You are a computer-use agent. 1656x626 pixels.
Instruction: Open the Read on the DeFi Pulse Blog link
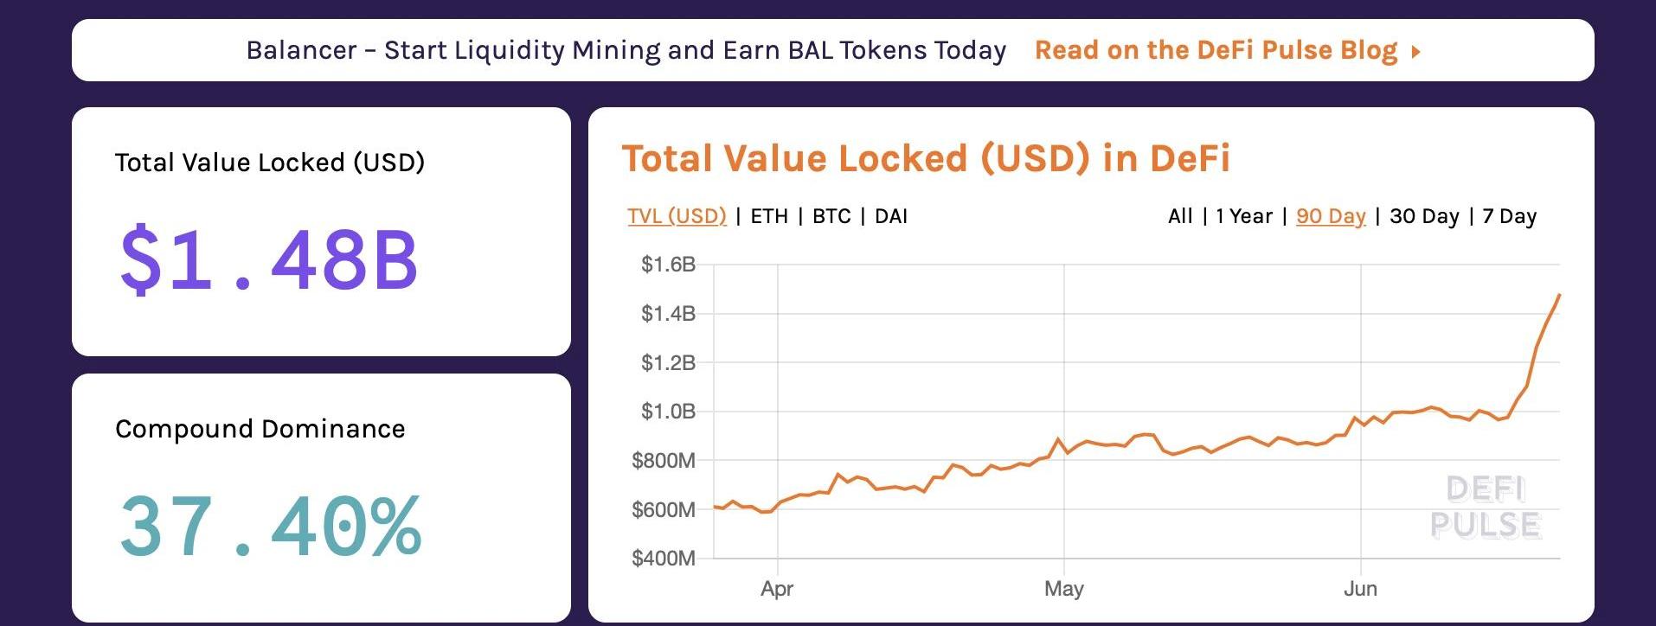point(1216,50)
